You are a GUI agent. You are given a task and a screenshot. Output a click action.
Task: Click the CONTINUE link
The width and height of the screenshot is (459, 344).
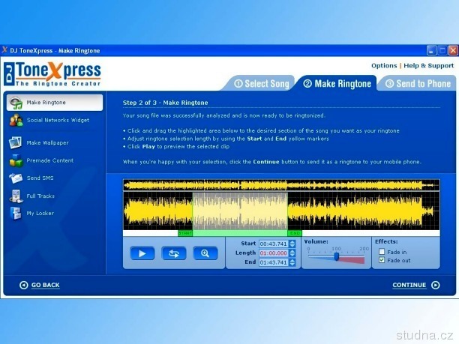click(x=409, y=285)
